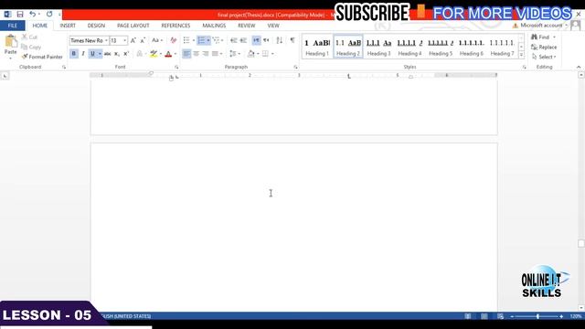Click Cut in the Clipboard group
Viewport: 585px width, 329px height.
30,37
